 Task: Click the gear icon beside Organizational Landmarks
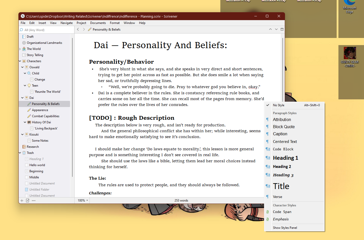24,43
